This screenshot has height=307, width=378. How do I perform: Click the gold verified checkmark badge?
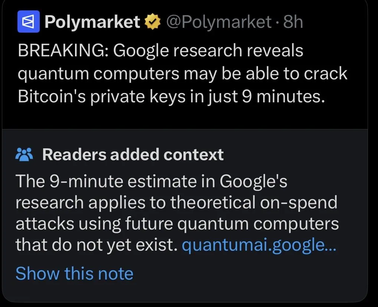152,22
